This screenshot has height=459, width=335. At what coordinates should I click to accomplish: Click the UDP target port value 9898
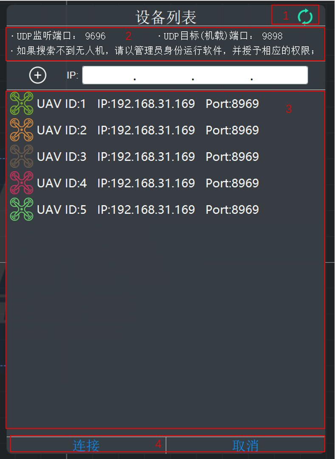(x=272, y=36)
